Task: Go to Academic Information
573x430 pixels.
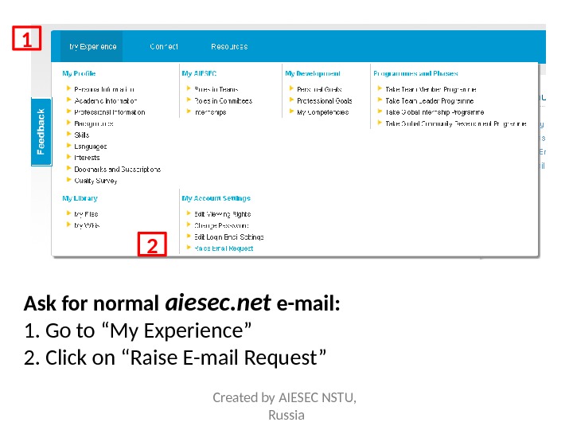Action: [x=106, y=101]
